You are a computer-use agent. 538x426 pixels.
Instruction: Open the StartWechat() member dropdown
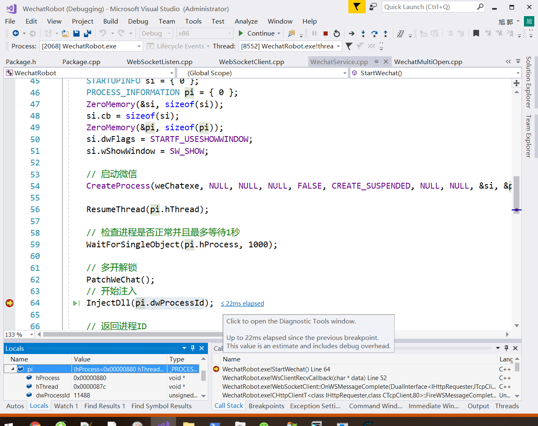coord(518,73)
